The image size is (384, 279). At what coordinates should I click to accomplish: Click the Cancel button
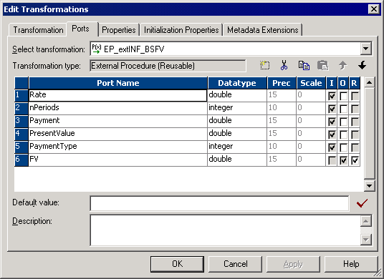[236, 264]
